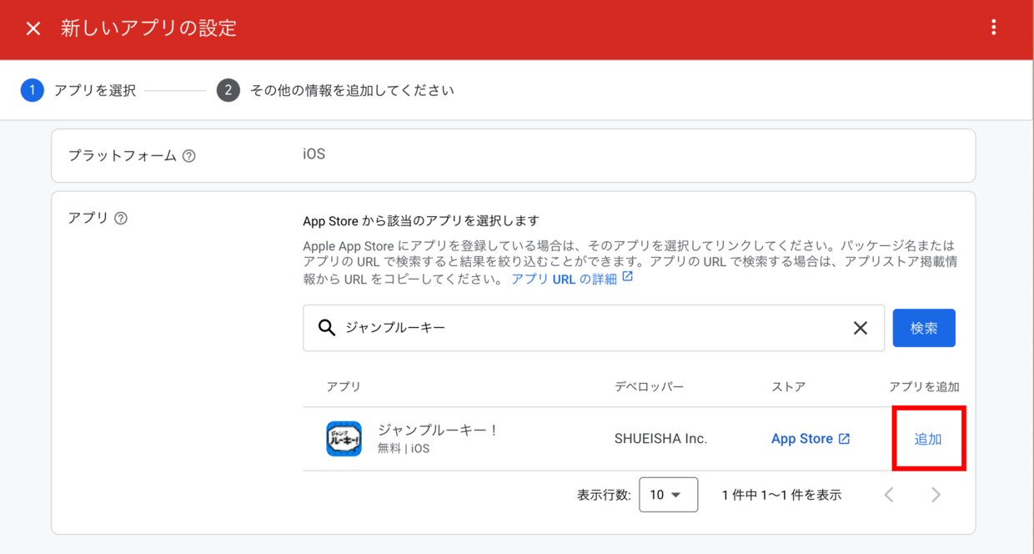Click the app help question mark icon
This screenshot has height=554, width=1034.
pyautogui.click(x=121, y=219)
